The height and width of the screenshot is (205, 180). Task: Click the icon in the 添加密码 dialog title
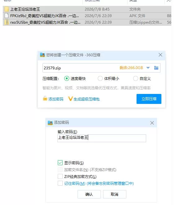point(50,123)
